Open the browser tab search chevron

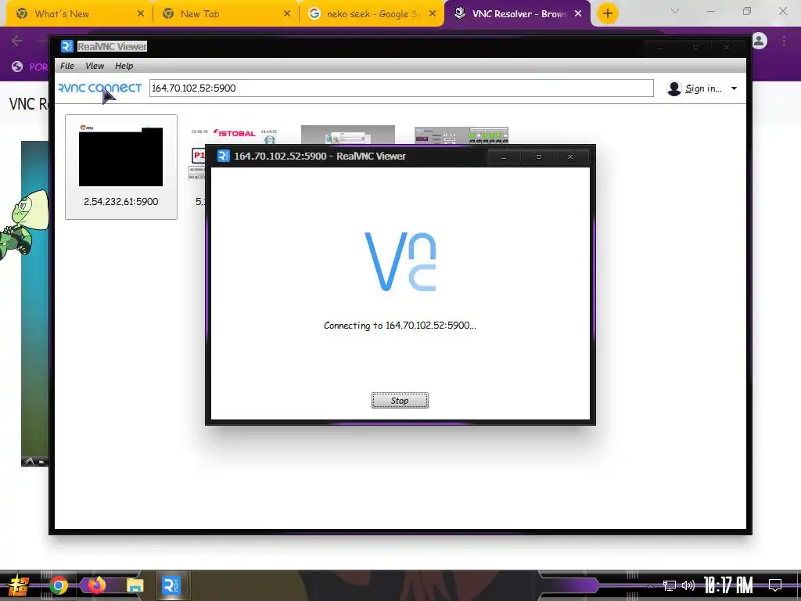click(x=675, y=11)
